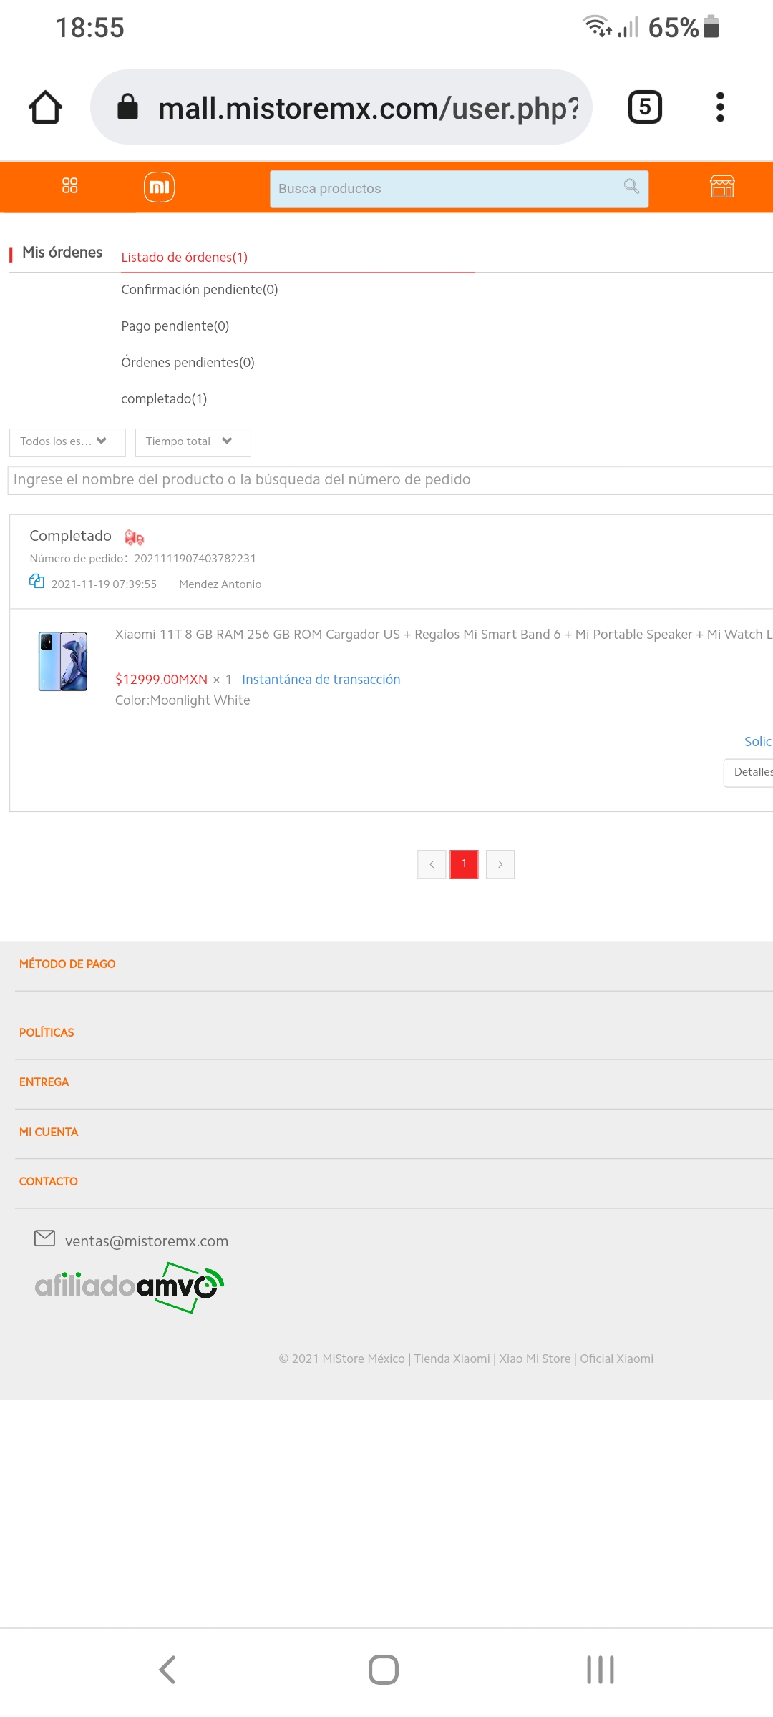The image size is (773, 1717).
Task: Open Instantánea de transacción link
Action: pyautogui.click(x=321, y=679)
